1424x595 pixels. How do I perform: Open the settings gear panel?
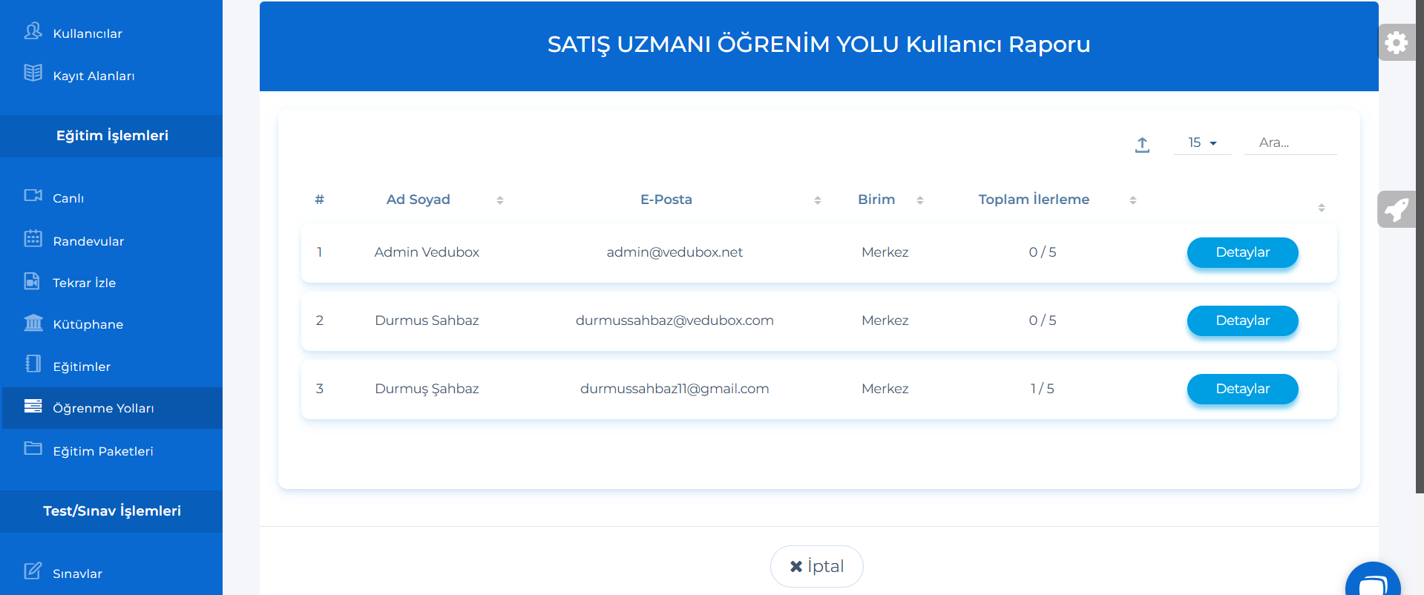(x=1396, y=42)
